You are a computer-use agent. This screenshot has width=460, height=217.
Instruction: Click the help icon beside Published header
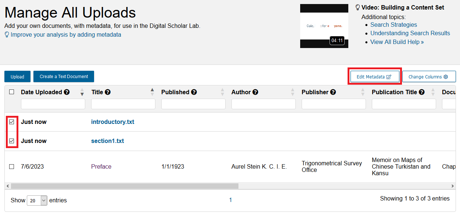194,92
